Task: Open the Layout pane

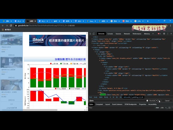Action: tap(108, 104)
